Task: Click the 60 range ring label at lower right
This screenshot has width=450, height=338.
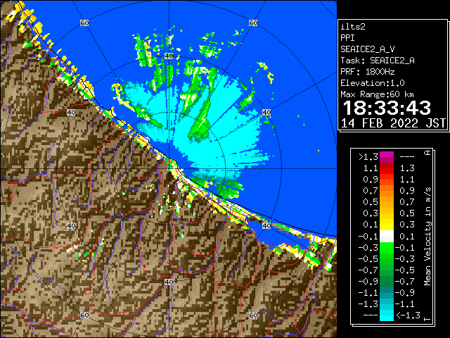Action: pos(253,315)
